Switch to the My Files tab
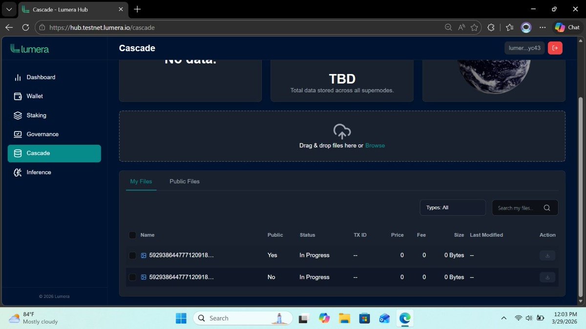This screenshot has width=586, height=329. click(141, 181)
